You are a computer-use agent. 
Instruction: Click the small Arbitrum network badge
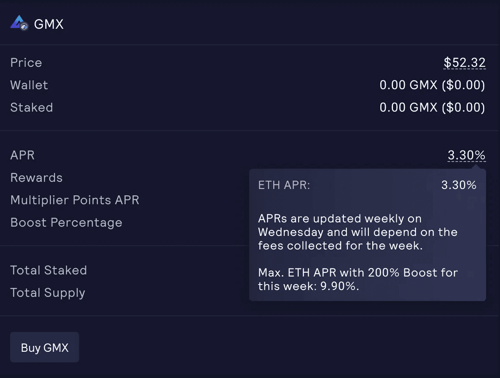click(25, 27)
